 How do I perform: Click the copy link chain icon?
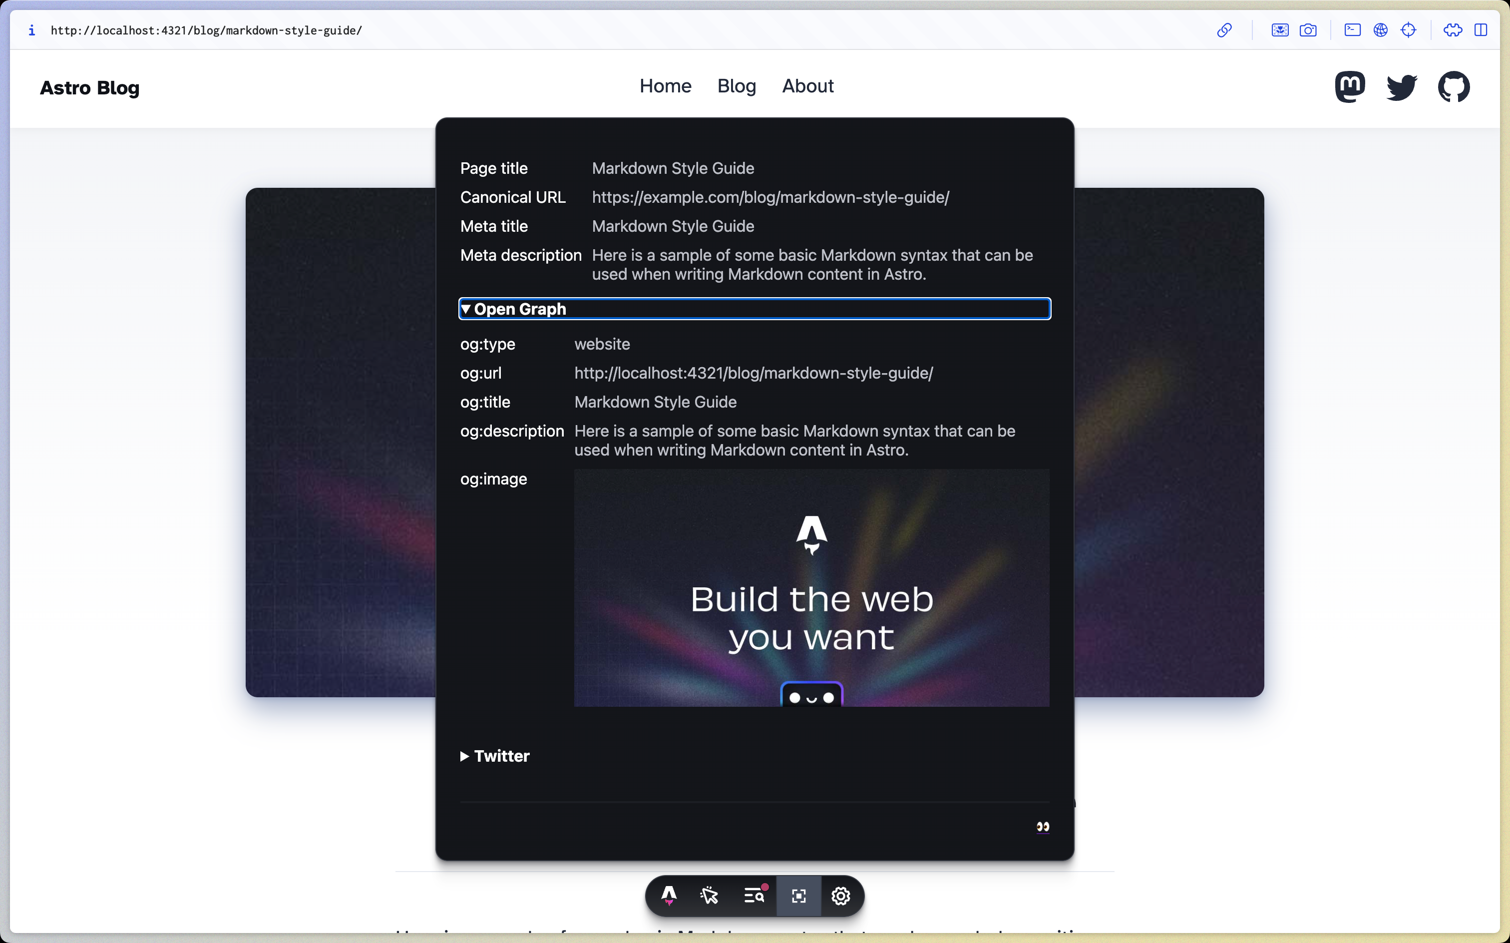(x=1224, y=30)
